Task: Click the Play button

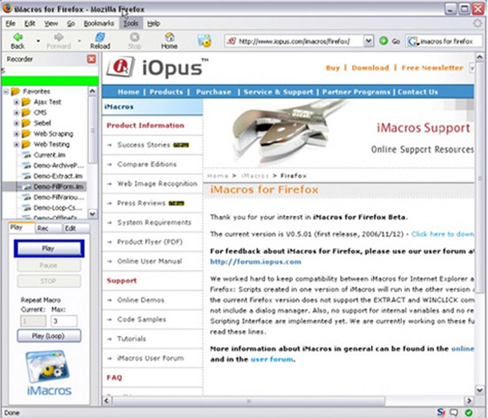Action: (x=49, y=248)
